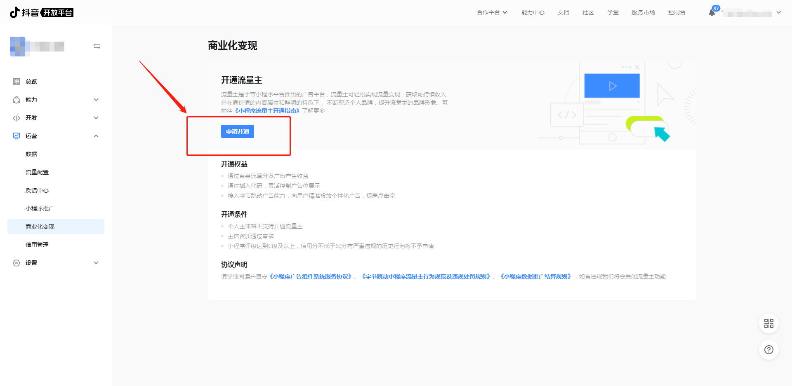The width and height of the screenshot is (792, 386).
Task: Click the 运营 operations icon in sidebar
Action: [x=16, y=136]
